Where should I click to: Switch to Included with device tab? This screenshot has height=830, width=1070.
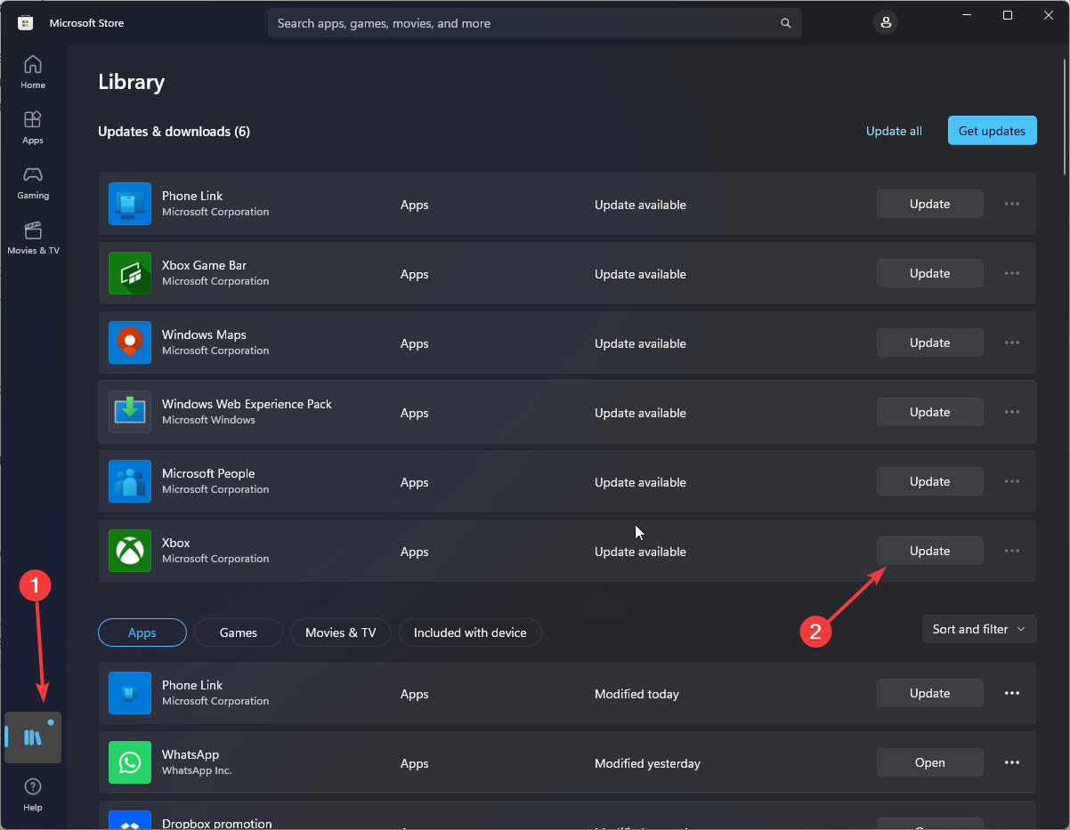coord(470,633)
